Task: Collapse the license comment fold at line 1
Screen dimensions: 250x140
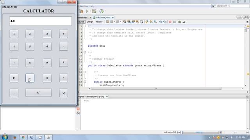Action: point(85,26)
